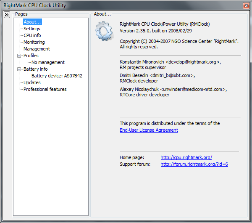
Task: Visit the cpu.rightmark.org home page link
Action: (x=186, y=157)
